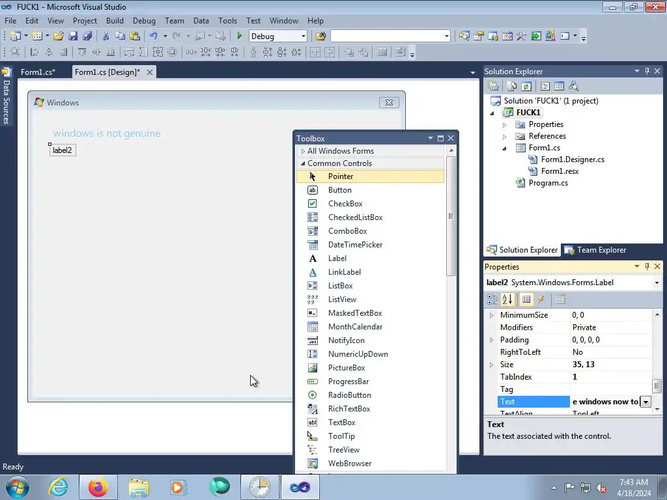
Task: Open the Debug configuration dropdown
Action: coord(304,36)
